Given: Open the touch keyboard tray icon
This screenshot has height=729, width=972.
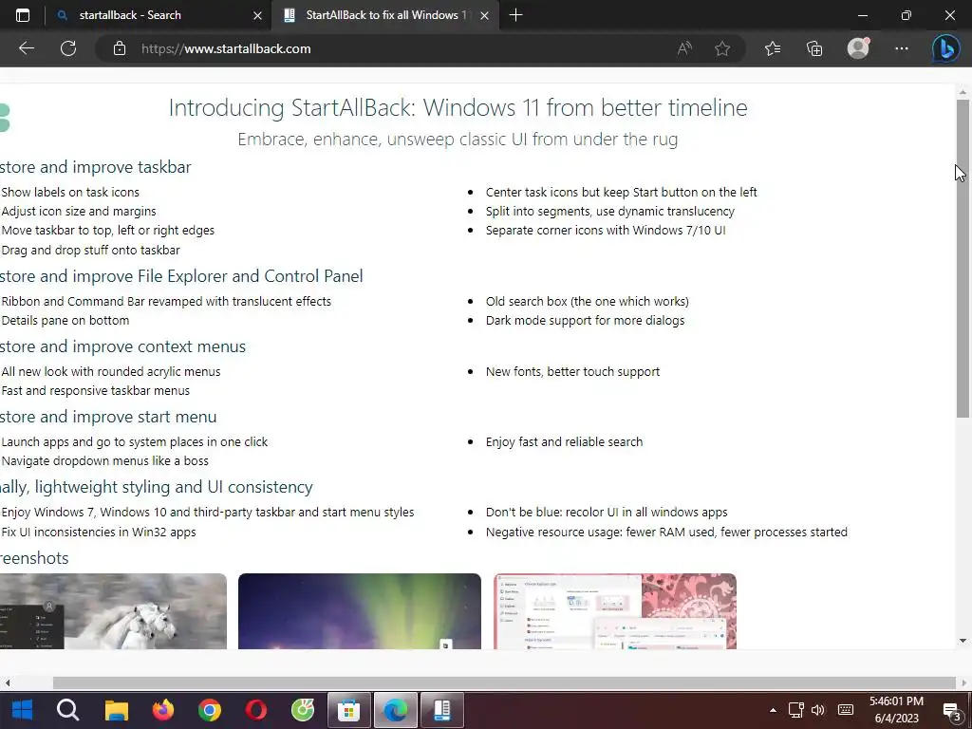Looking at the screenshot, I should coord(846,710).
